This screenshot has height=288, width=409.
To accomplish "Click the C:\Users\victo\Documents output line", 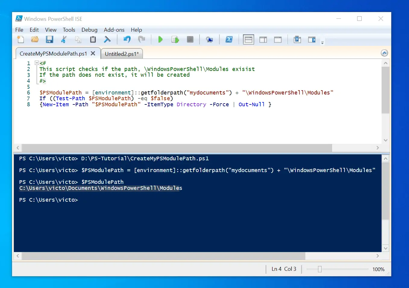I will (101, 188).
